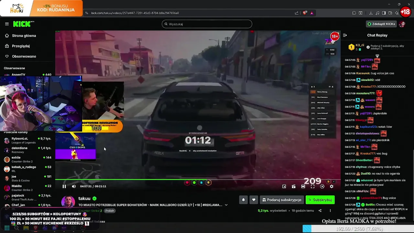
Task: Collapse the Chat Replay panel
Action: (x=345, y=35)
